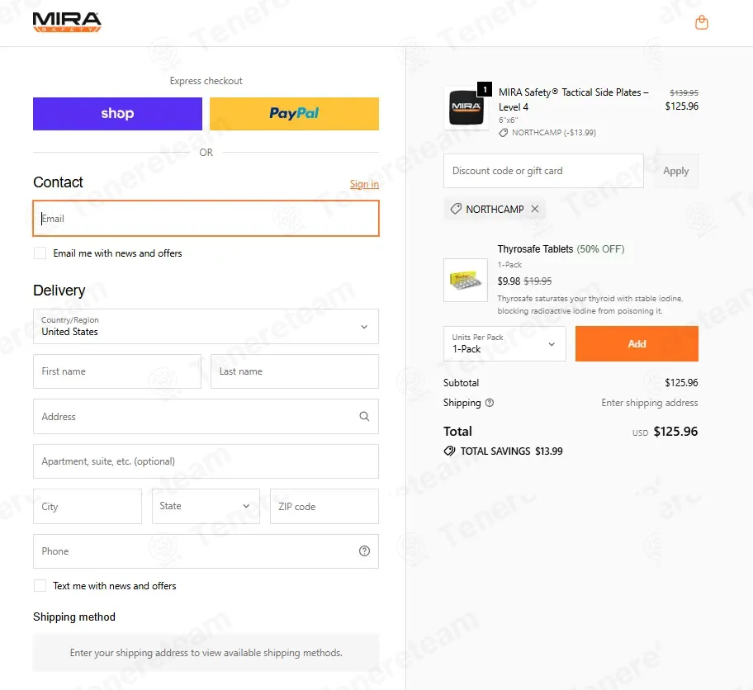Click the Thyrosafe Tablets title text
The image size is (753, 690).
point(536,249)
